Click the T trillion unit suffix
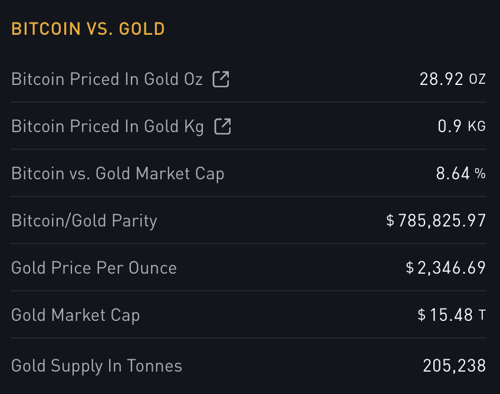The image size is (500, 394). coord(482,316)
